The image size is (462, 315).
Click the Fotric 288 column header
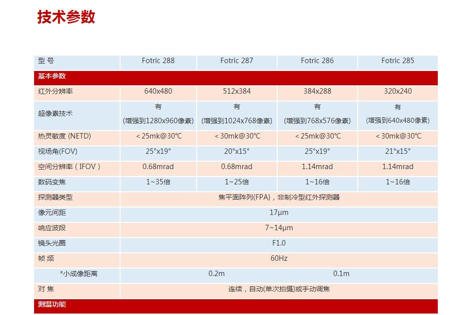coord(158,61)
